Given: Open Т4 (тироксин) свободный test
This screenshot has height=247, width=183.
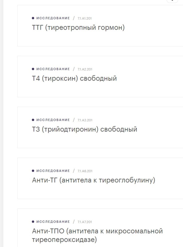Looking at the screenshot, I should click(x=74, y=78).
